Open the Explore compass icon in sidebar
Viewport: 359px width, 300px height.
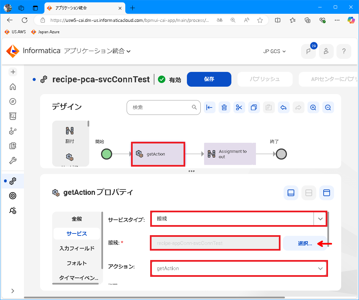13,101
